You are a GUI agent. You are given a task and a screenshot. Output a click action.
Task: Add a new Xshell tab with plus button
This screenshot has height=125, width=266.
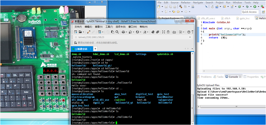tap(95, 49)
